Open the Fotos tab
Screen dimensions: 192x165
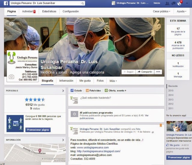100,81
